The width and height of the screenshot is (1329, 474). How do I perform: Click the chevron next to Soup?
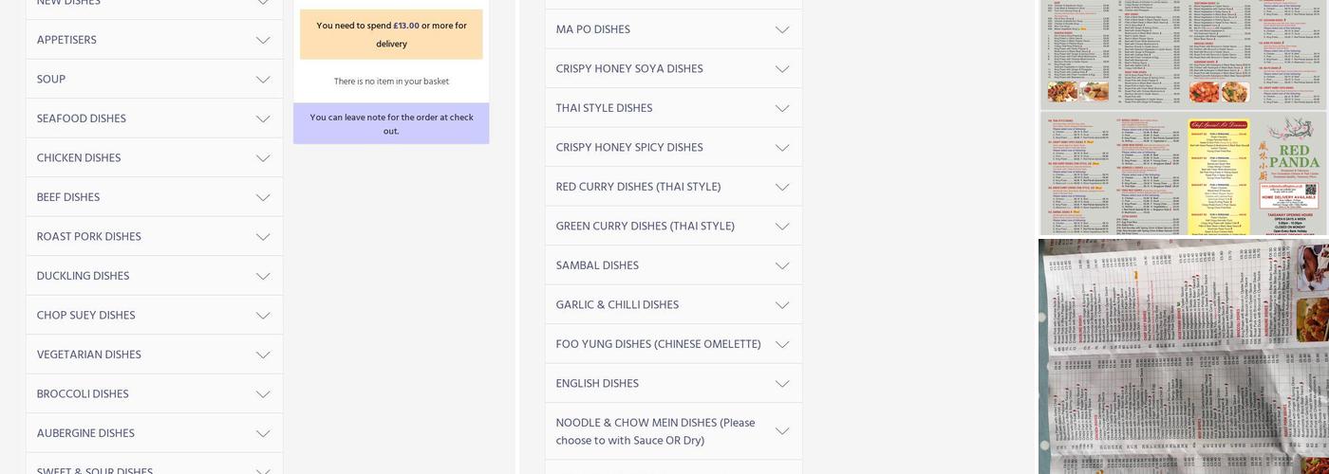[x=263, y=80]
